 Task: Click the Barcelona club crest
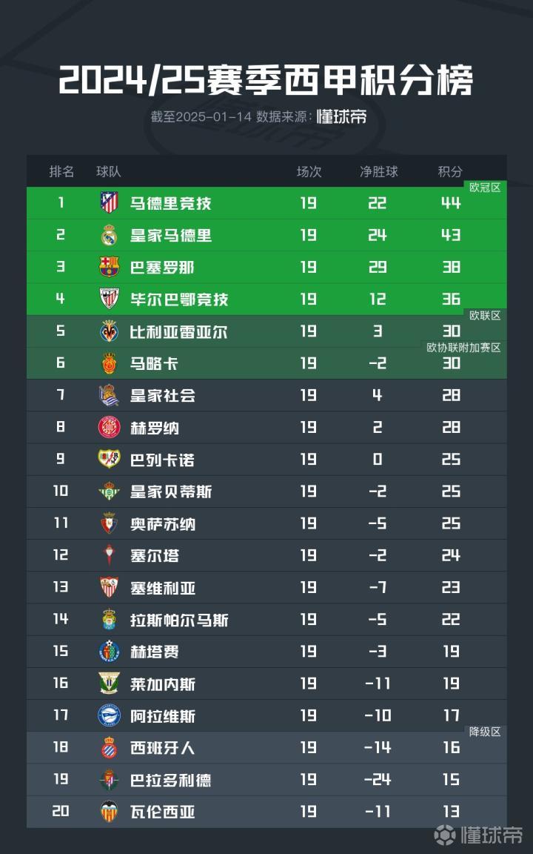[109, 267]
